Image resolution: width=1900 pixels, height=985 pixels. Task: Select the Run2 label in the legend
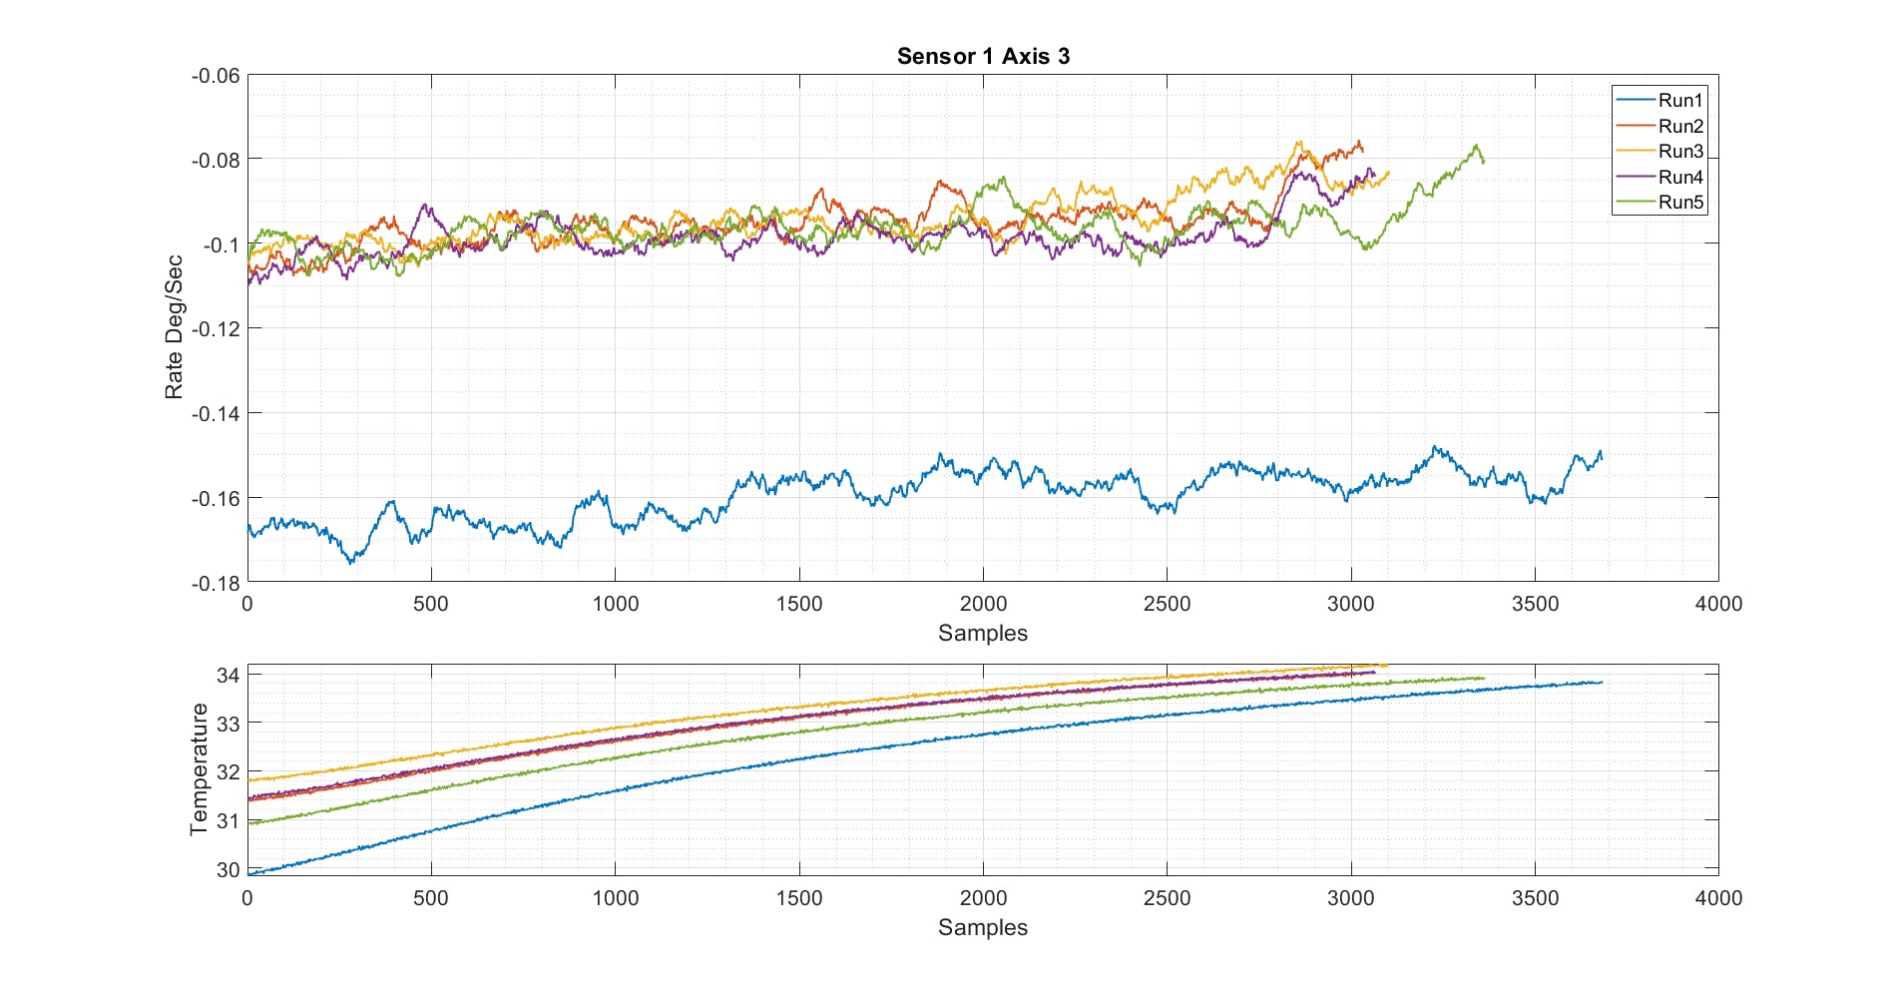pos(1680,126)
